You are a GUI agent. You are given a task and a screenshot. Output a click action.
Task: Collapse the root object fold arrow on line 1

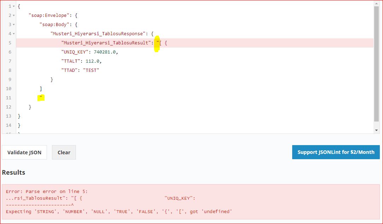pyautogui.click(x=14, y=6)
